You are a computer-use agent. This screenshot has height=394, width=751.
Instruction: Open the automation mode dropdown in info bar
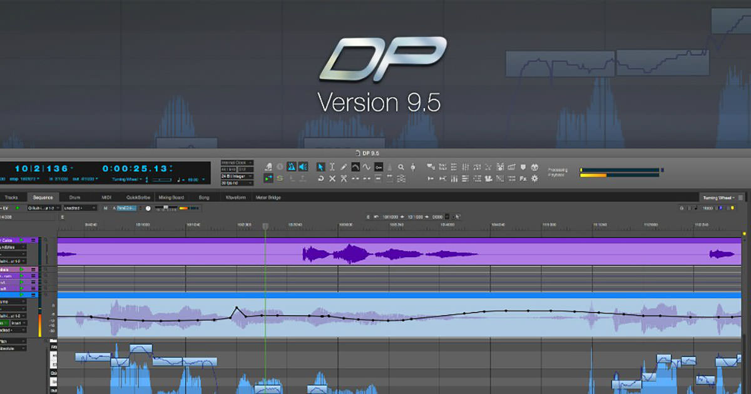[80, 208]
